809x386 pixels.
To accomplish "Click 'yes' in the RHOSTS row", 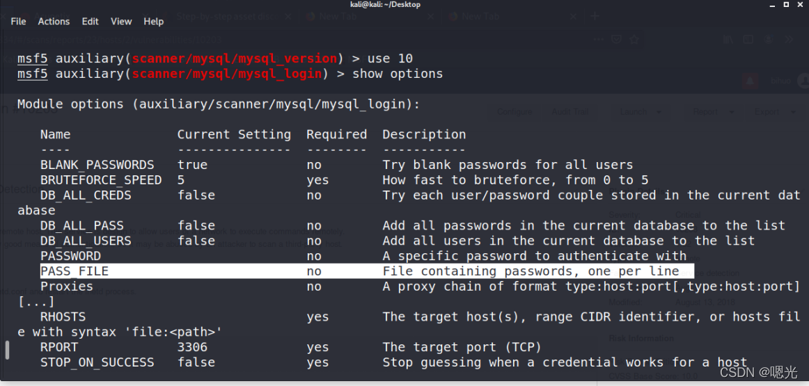I will click(317, 317).
